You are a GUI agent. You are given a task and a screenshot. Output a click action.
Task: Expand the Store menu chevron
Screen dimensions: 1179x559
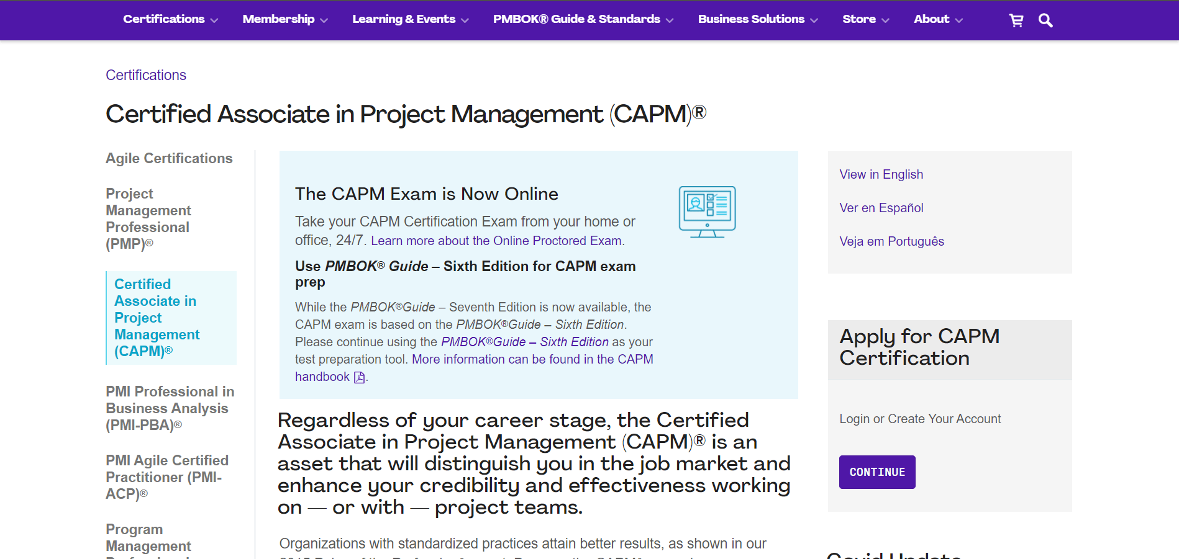[885, 20]
